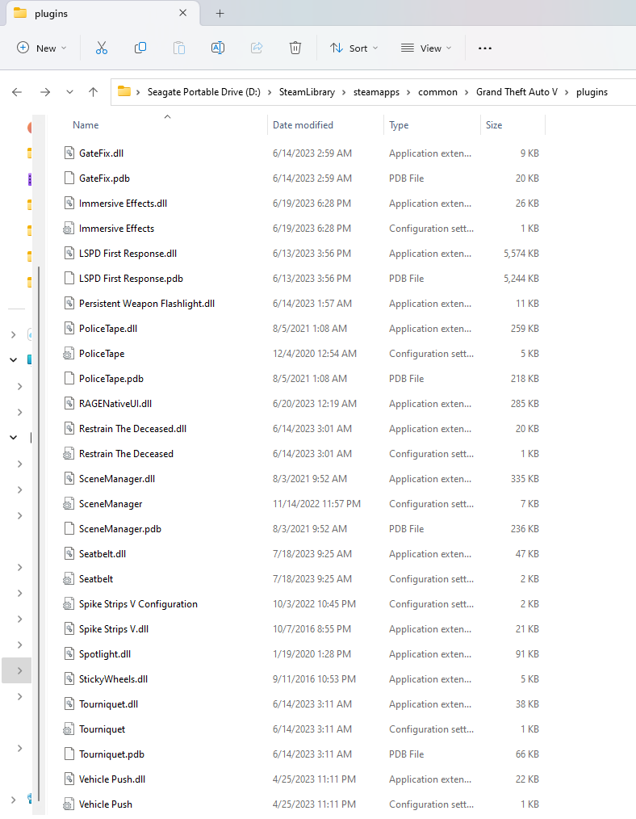
Task: Click the GateFix.dll file icon
Action: click(x=69, y=153)
